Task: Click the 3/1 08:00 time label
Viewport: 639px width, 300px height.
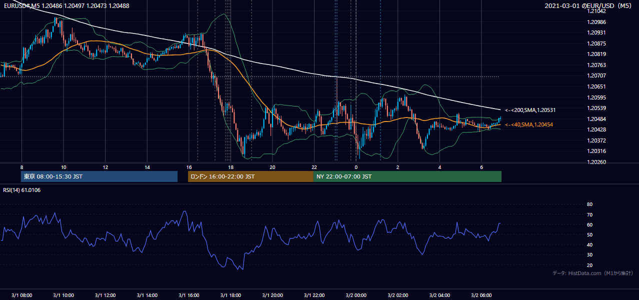Action: click(21, 295)
